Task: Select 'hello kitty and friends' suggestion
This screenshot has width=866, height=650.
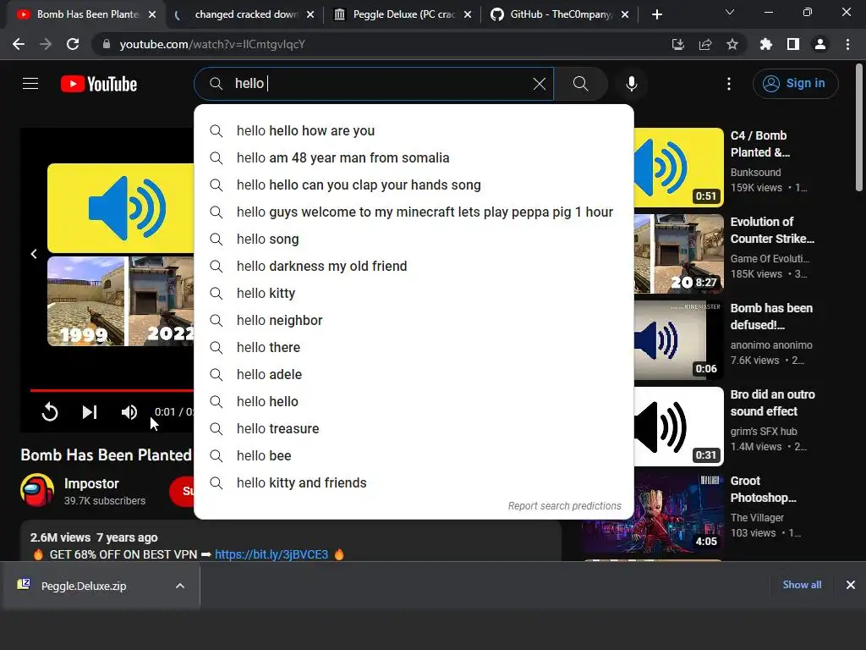Action: click(414, 482)
